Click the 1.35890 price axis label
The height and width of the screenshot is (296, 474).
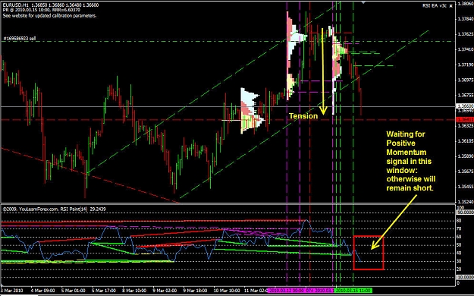[x=466, y=156]
